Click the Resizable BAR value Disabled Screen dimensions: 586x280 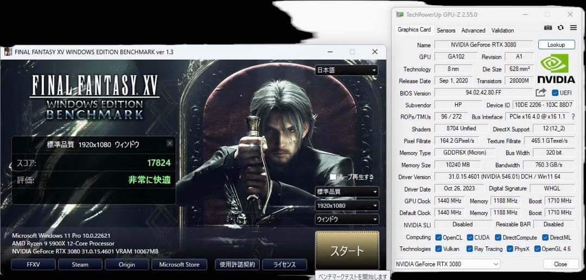pos(553,224)
